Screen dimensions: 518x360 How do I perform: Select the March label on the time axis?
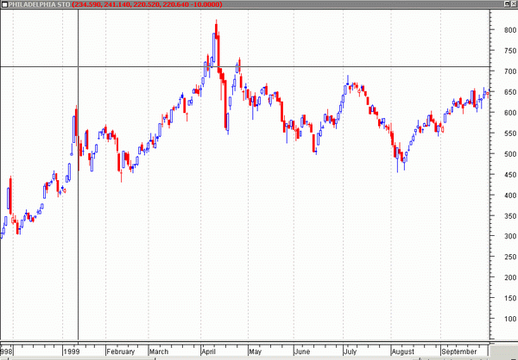tap(159, 351)
